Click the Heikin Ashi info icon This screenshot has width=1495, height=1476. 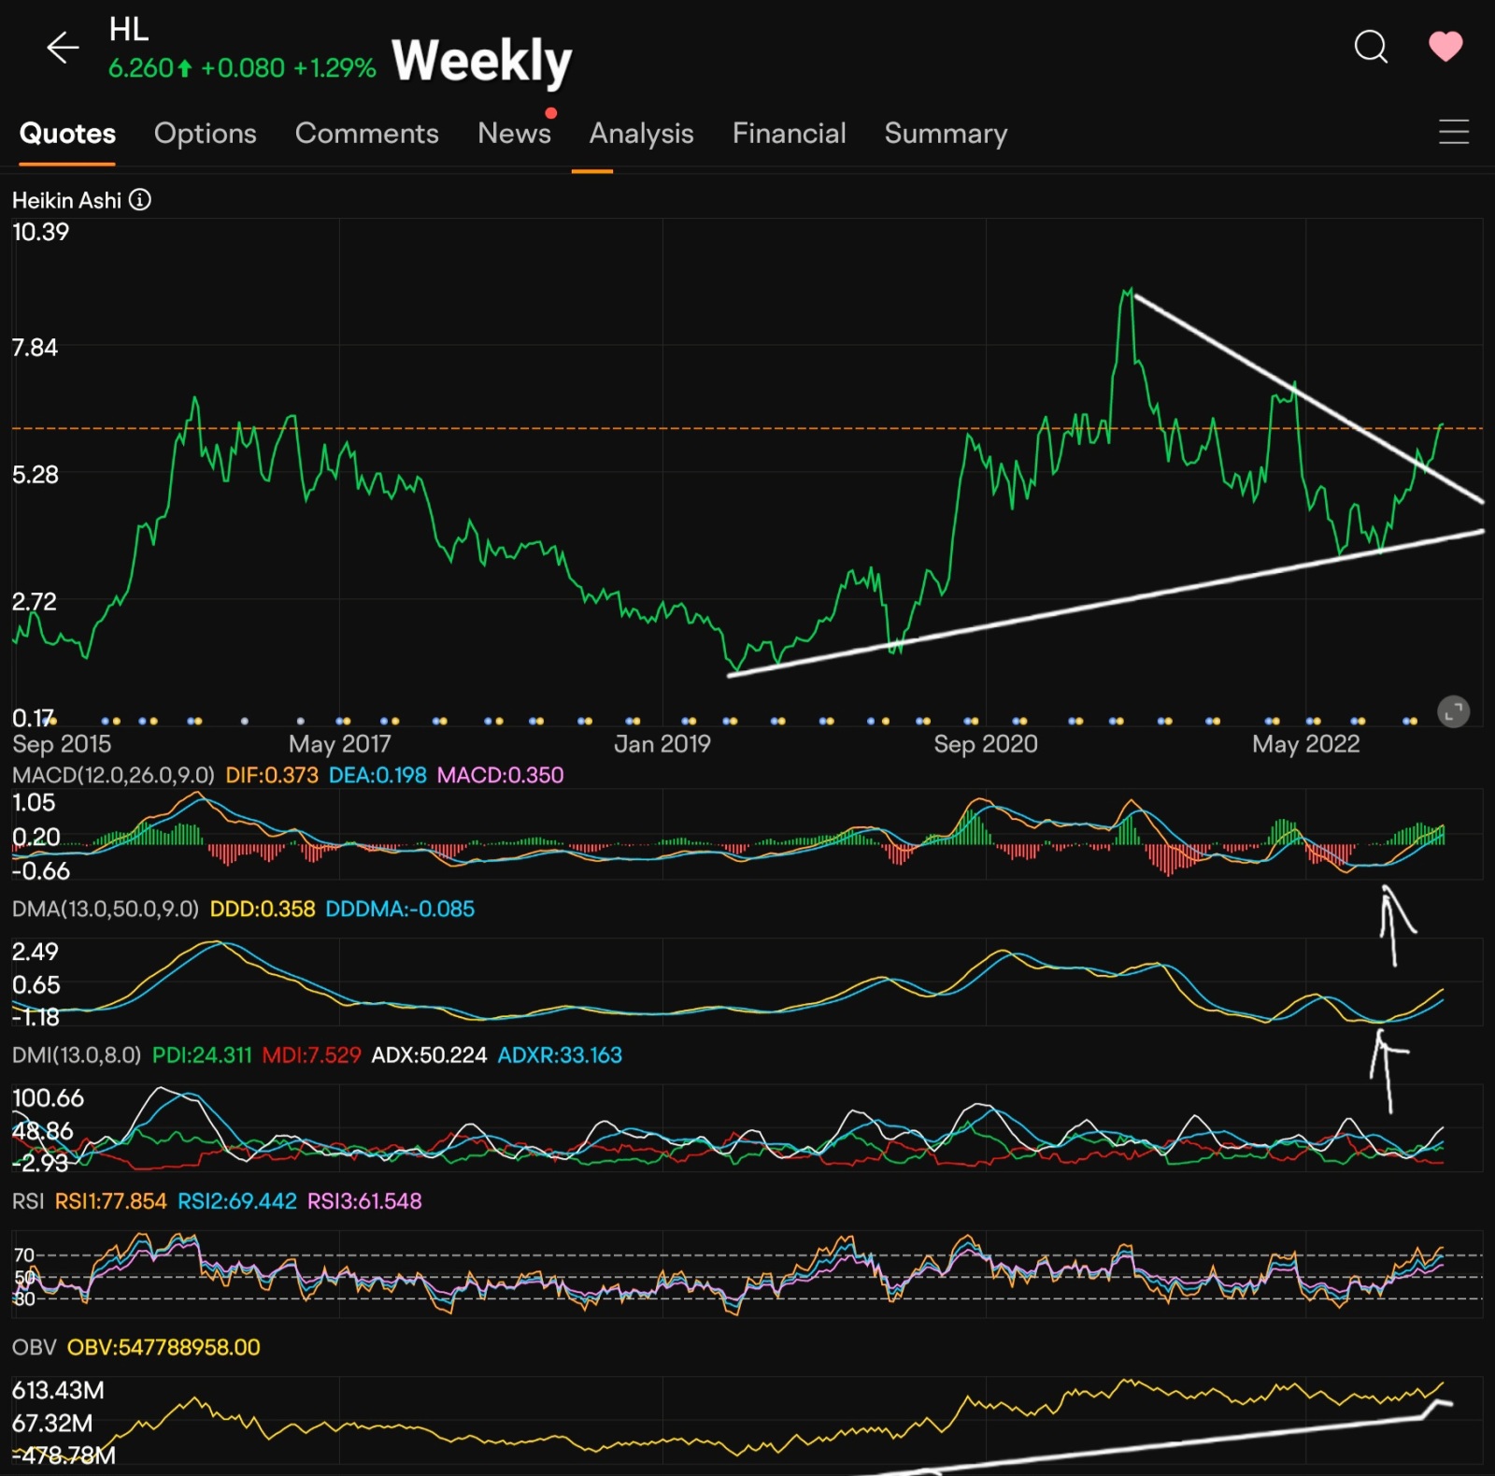click(x=140, y=200)
